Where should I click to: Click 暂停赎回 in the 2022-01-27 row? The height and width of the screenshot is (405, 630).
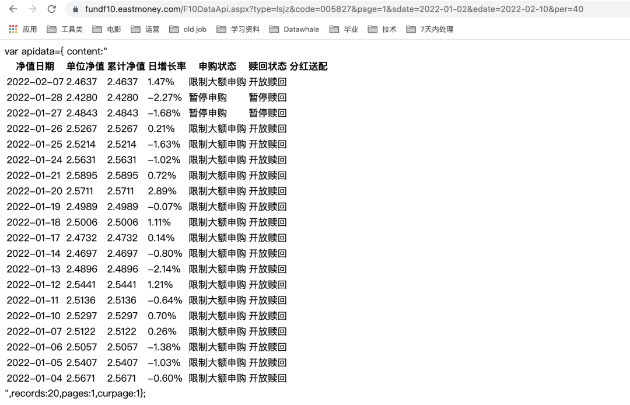point(268,113)
